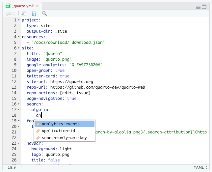
Task: Open the YAML file type dropdown
Action: [x=200, y=167]
